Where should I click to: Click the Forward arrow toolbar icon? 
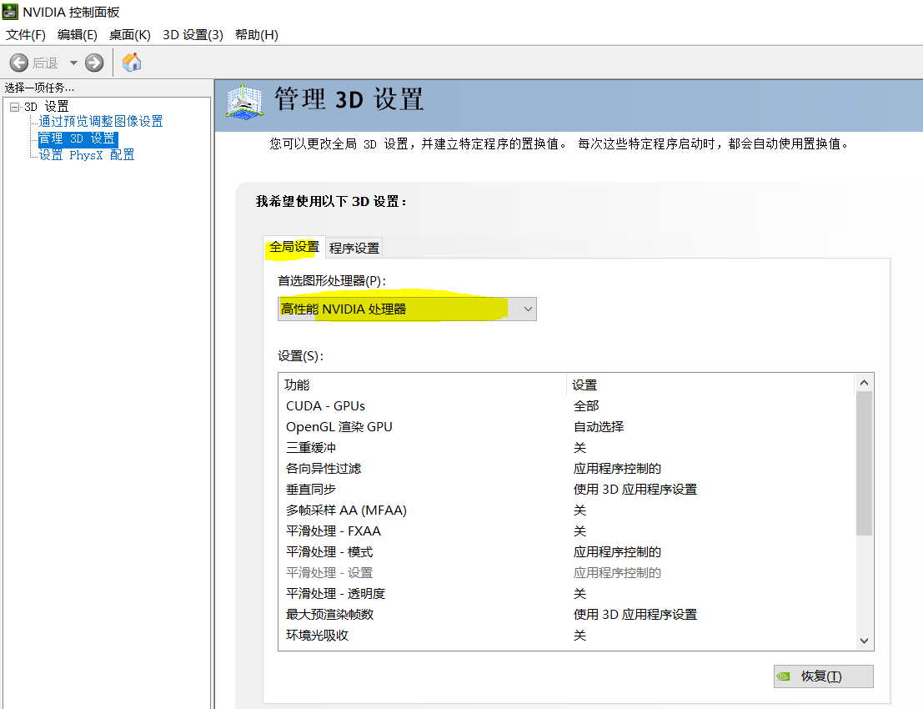click(x=94, y=63)
